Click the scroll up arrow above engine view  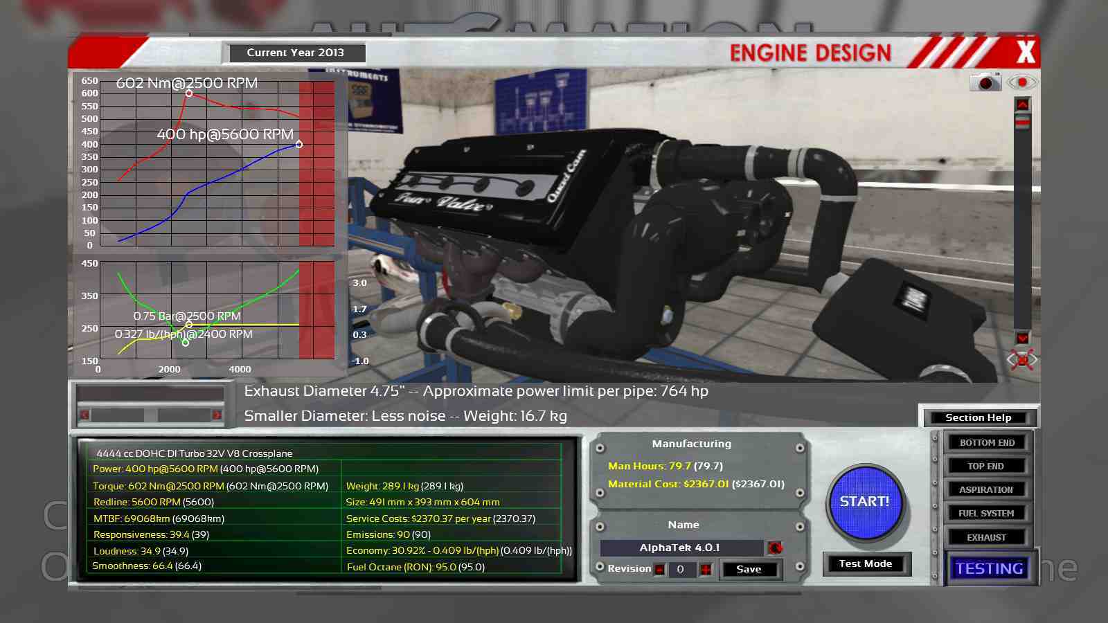tap(1022, 105)
